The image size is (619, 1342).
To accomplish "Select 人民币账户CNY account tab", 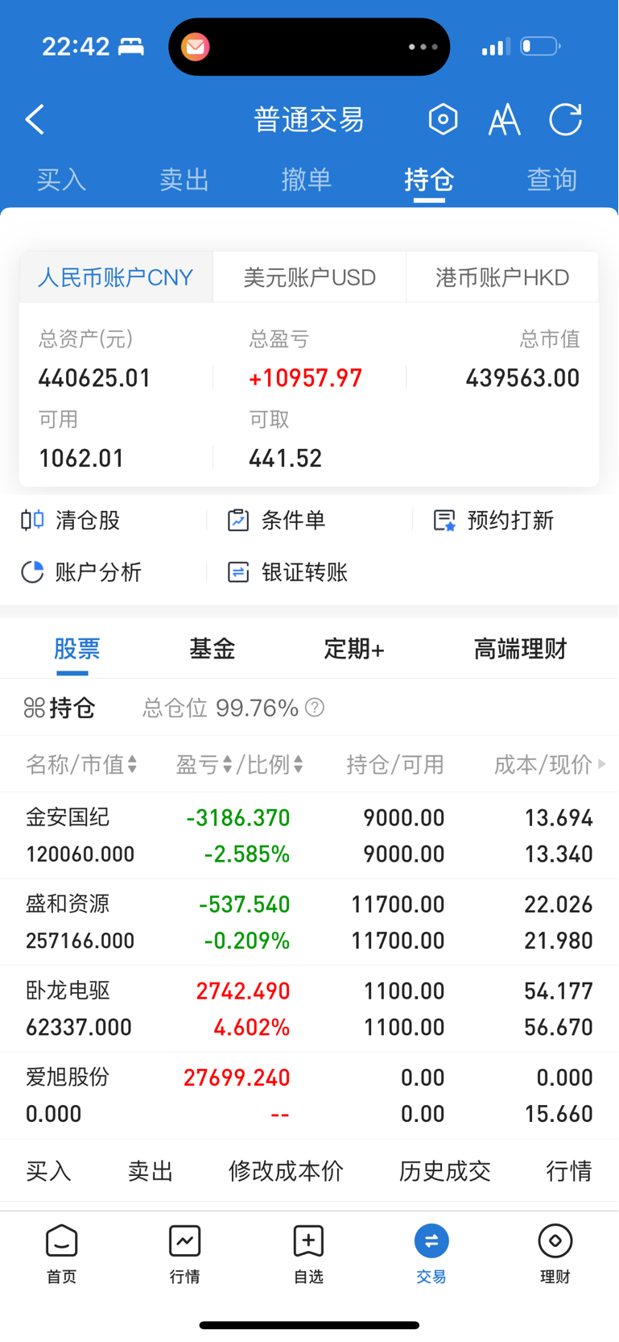I will point(116,277).
